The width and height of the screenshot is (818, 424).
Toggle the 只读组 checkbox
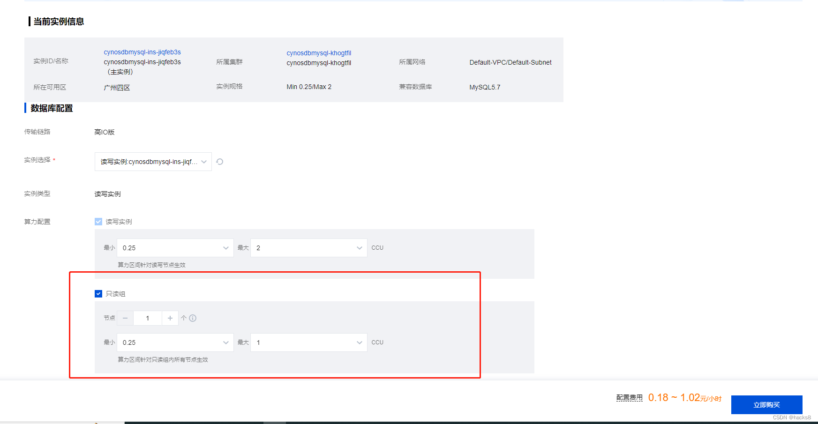coord(98,294)
